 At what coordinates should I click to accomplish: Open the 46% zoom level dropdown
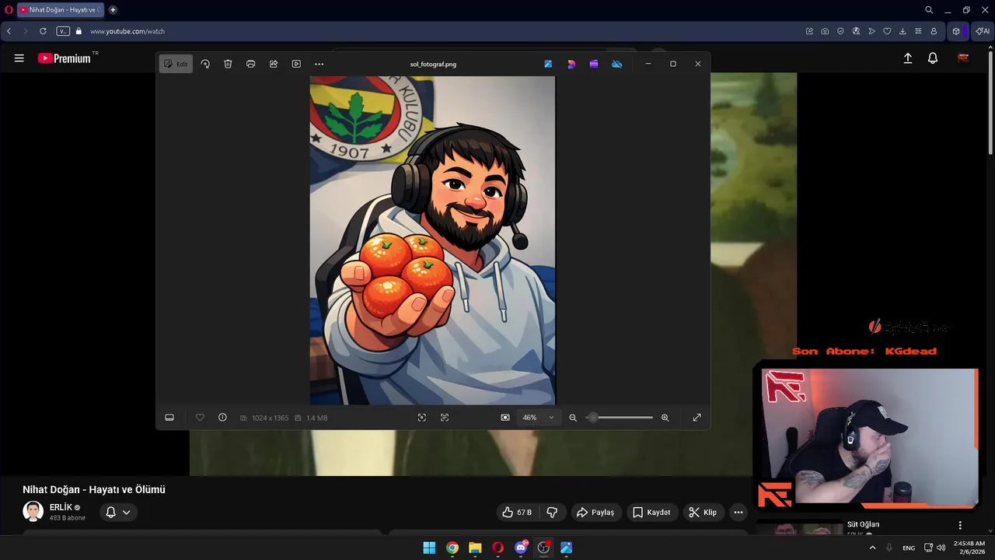pyautogui.click(x=539, y=418)
